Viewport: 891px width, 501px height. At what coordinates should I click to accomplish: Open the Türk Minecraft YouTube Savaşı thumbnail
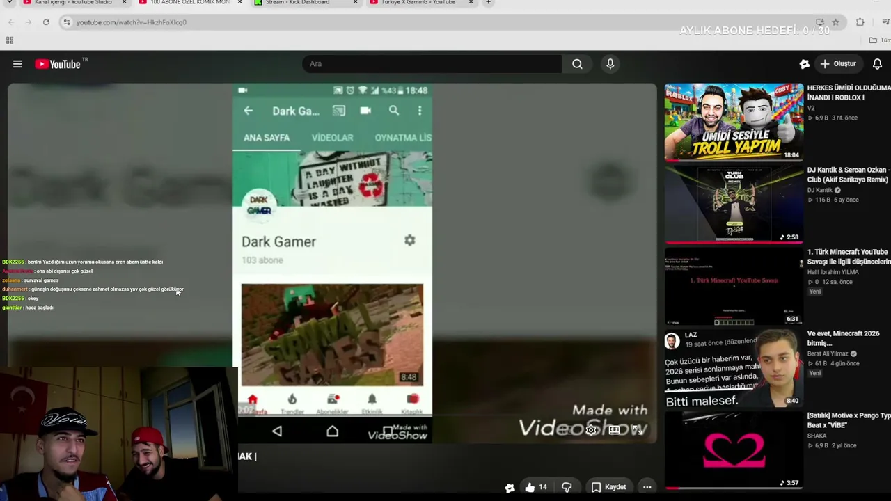(734, 287)
